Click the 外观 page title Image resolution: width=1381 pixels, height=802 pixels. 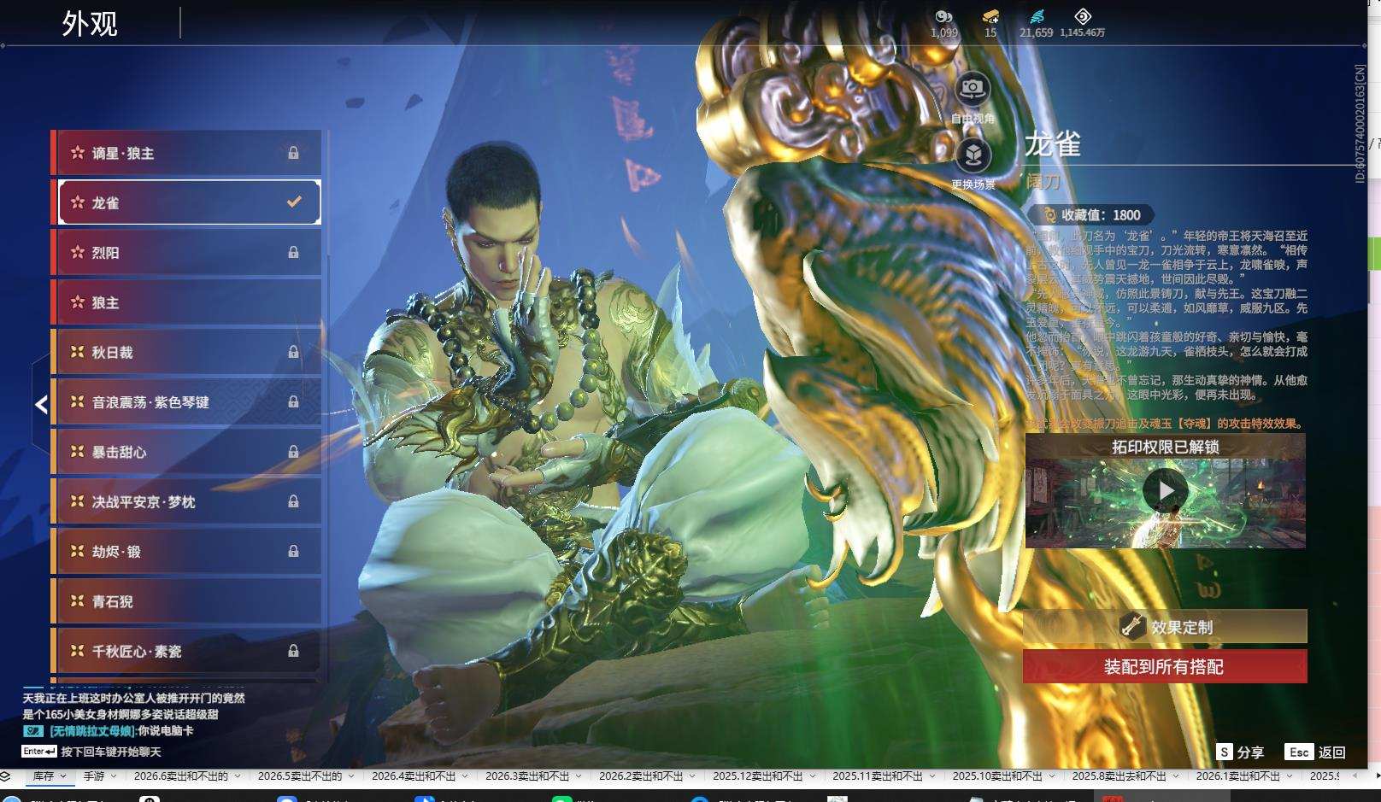(x=90, y=23)
